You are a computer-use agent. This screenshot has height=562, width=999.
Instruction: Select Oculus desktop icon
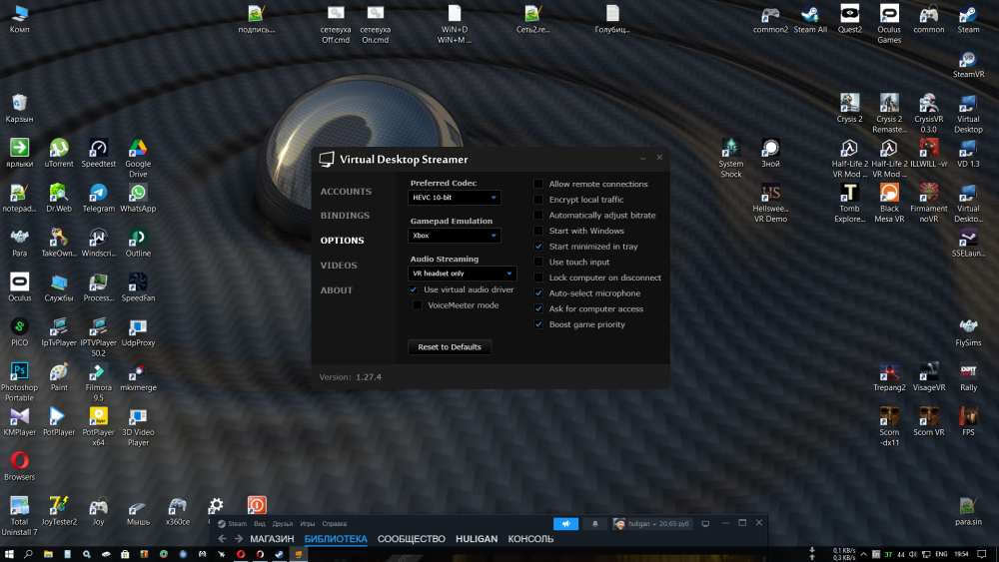pyautogui.click(x=19, y=287)
